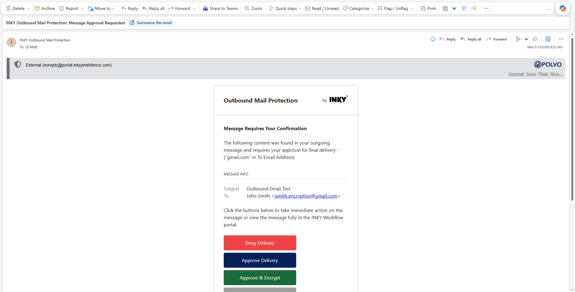575x292 pixels.
Task: Click the External noreply@portal.inkyphishfence.com text
Action: tap(69, 65)
